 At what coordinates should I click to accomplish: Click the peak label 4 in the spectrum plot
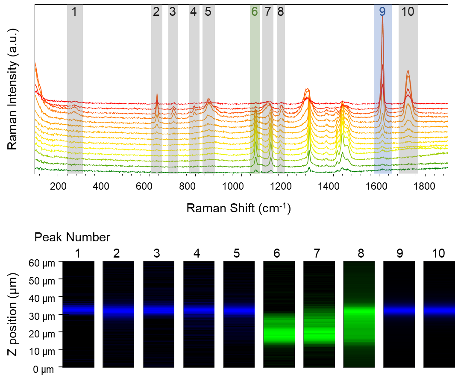point(193,12)
